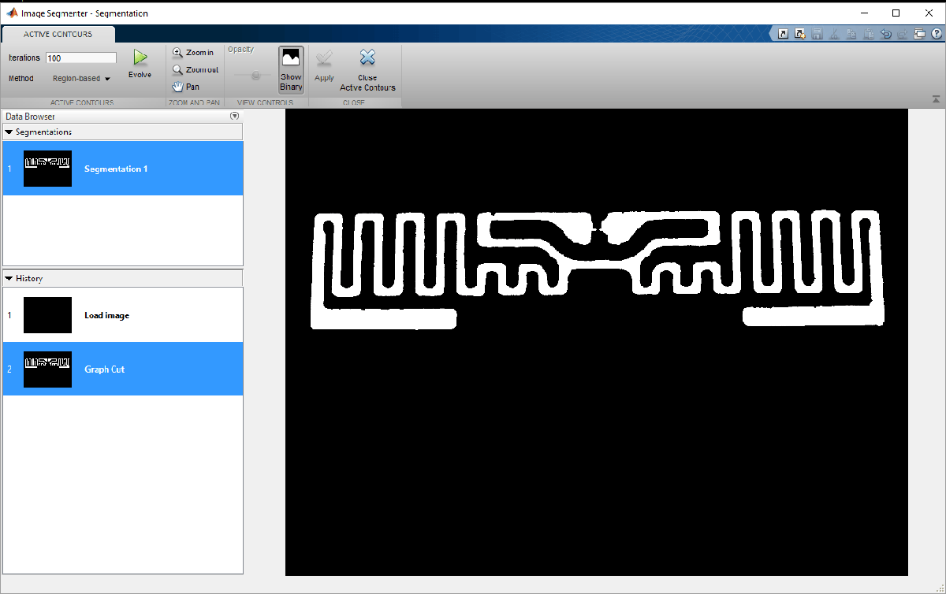Click the Redo arrow icon
The width and height of the screenshot is (946, 594).
click(903, 34)
